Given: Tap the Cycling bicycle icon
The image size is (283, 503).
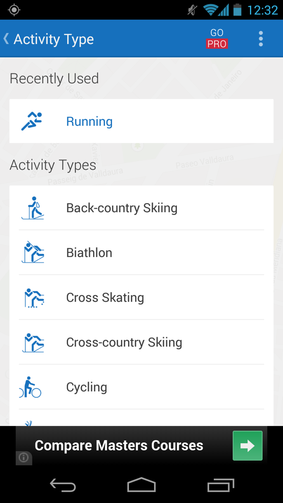Looking at the screenshot, I should click(x=30, y=387).
